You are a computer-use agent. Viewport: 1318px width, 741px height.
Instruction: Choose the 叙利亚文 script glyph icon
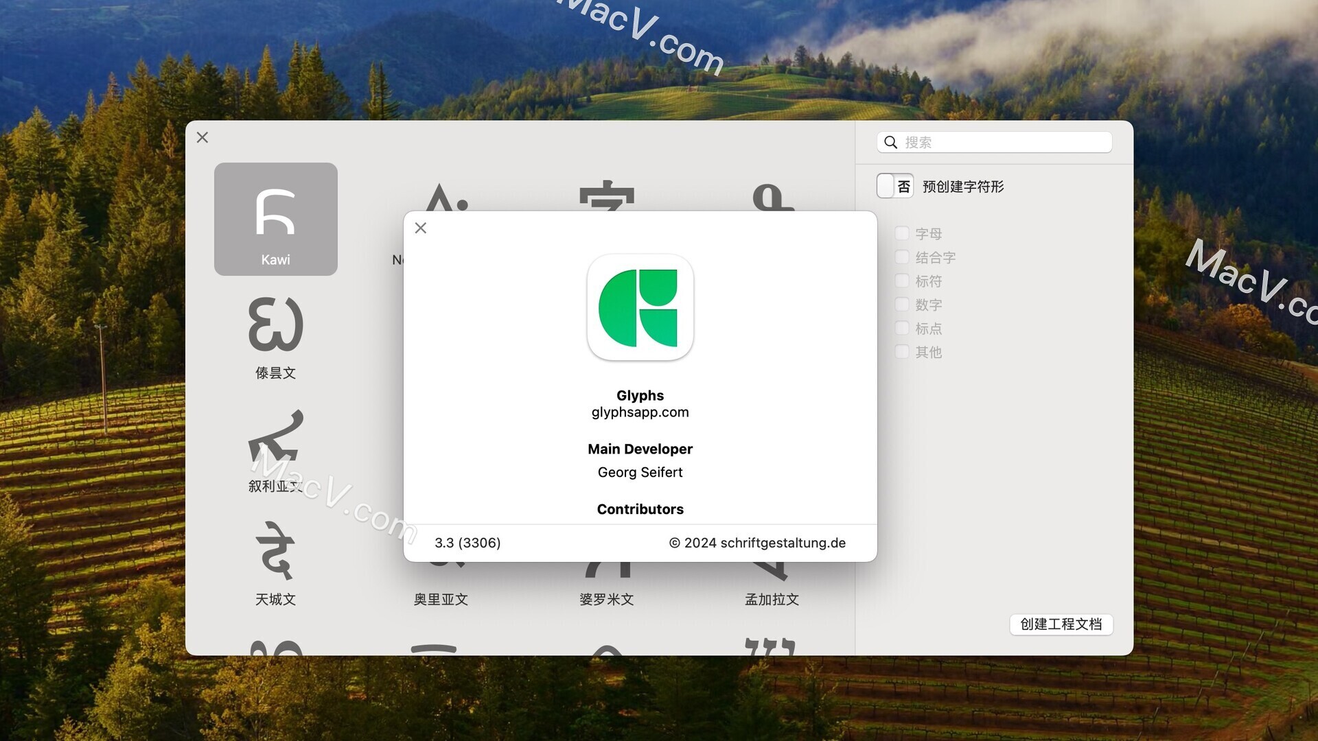tap(275, 436)
